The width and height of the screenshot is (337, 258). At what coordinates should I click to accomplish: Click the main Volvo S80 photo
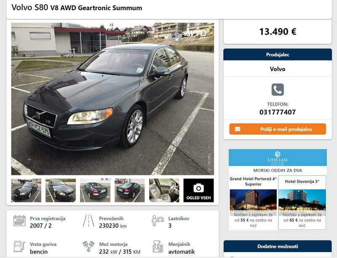112,99
